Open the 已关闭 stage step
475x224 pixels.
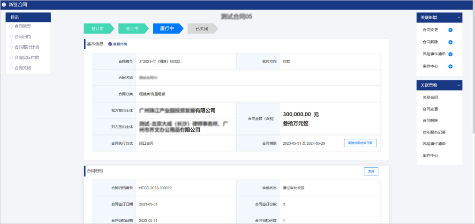tap(202, 29)
